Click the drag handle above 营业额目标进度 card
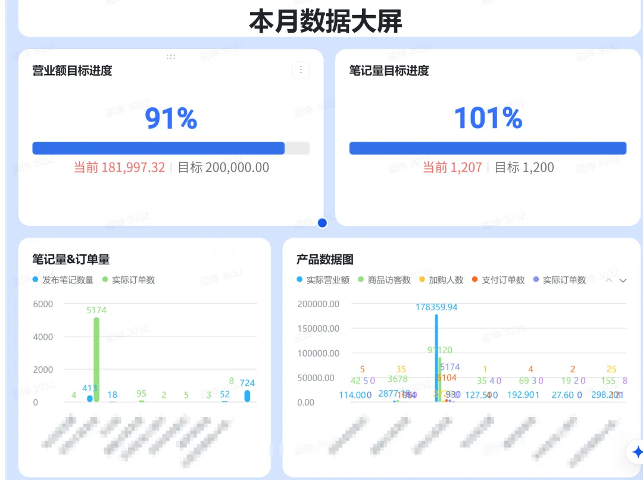This screenshot has width=643, height=480. click(x=171, y=57)
